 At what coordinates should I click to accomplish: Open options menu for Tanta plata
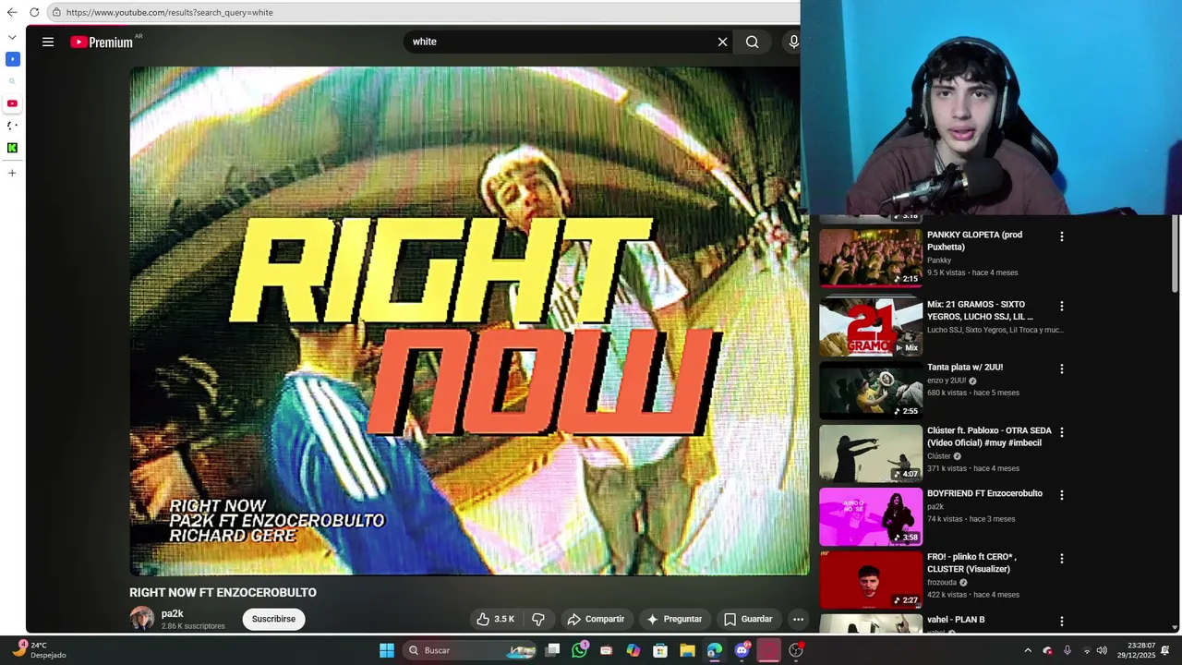[1061, 369]
